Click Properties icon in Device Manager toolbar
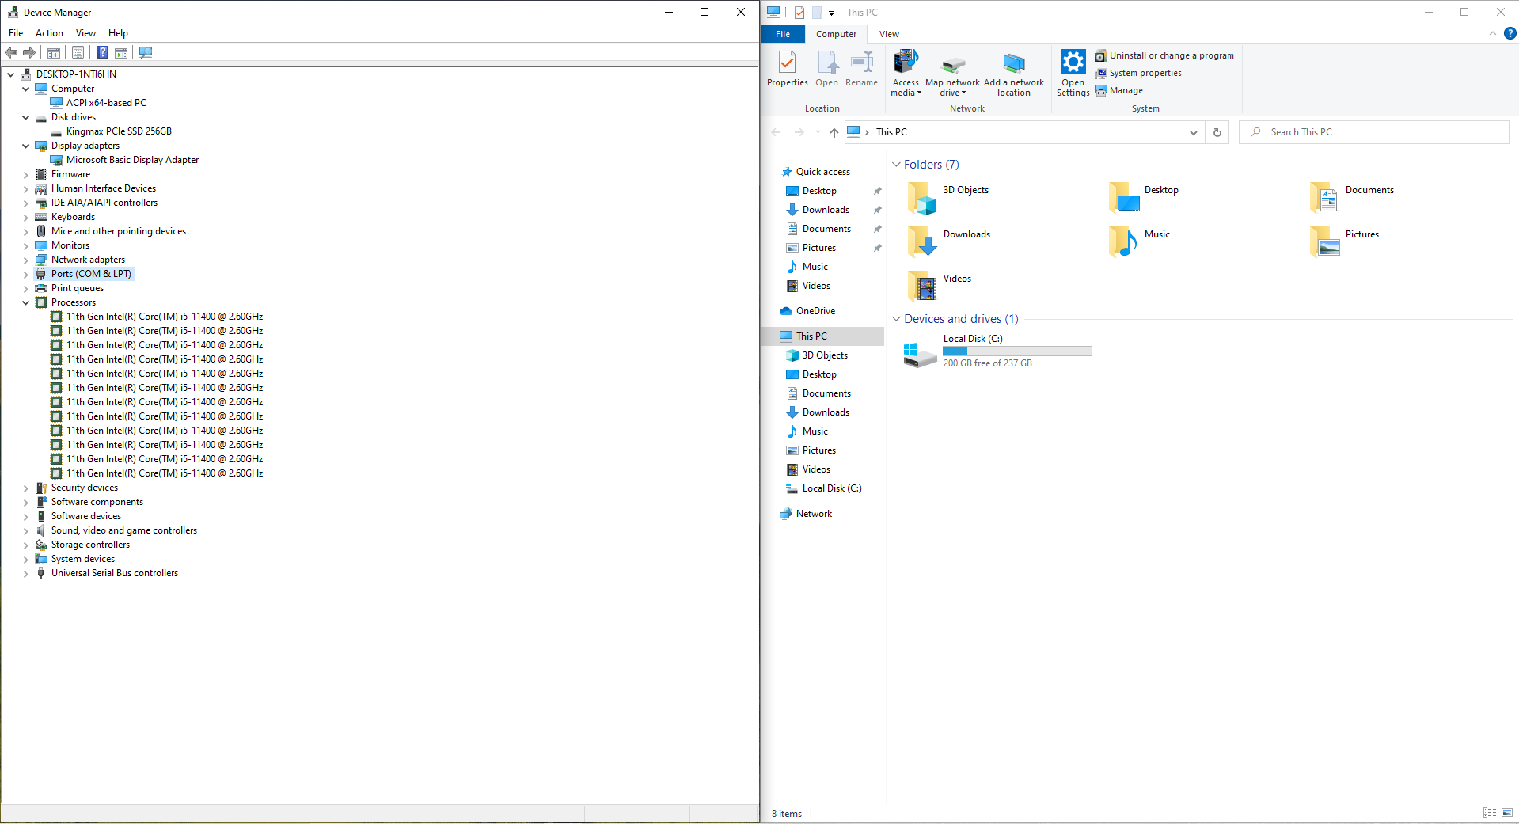1519x824 pixels. pos(78,52)
